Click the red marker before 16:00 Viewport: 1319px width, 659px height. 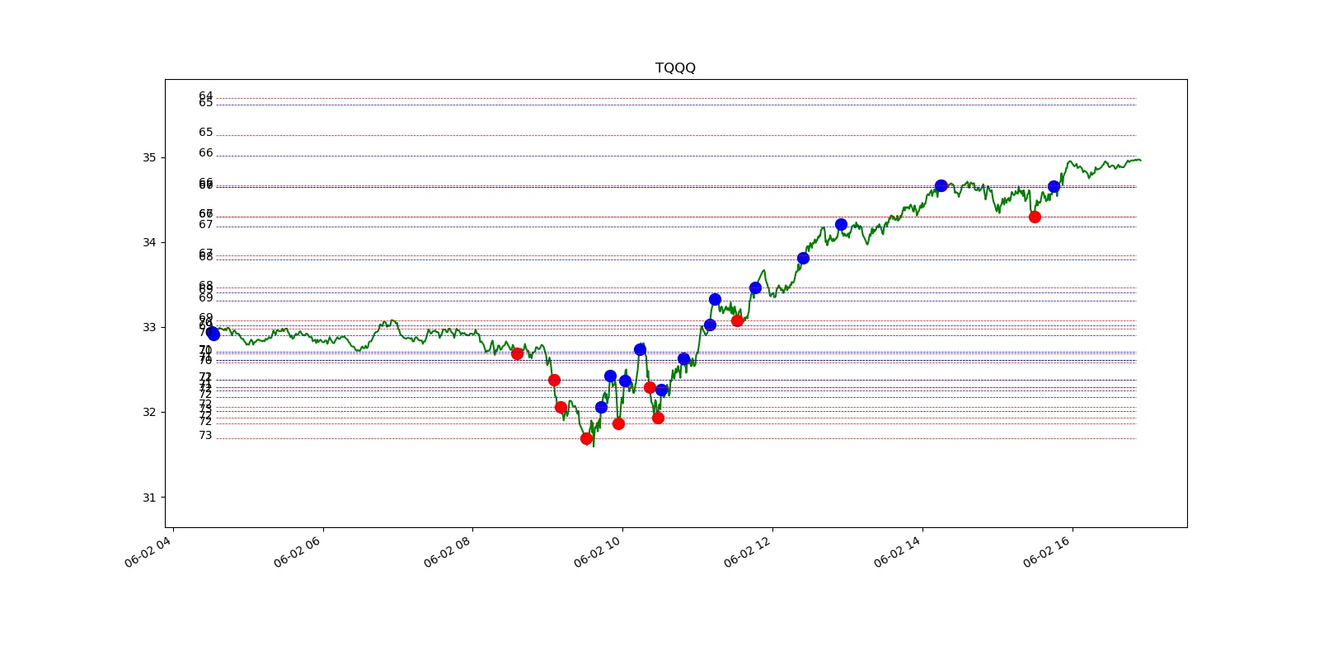1035,217
